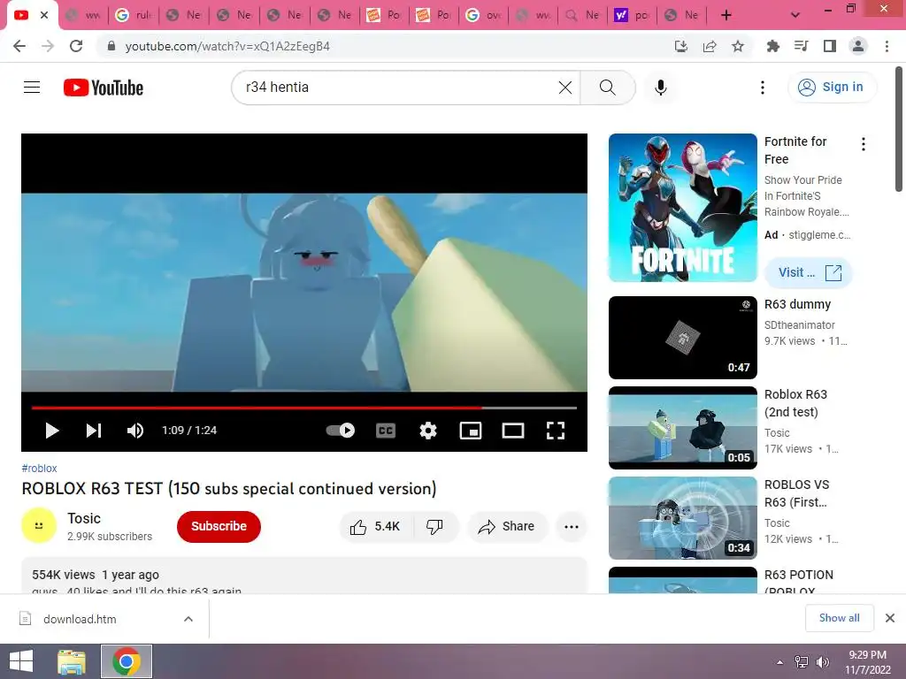Share this page from address bar

[x=710, y=46]
